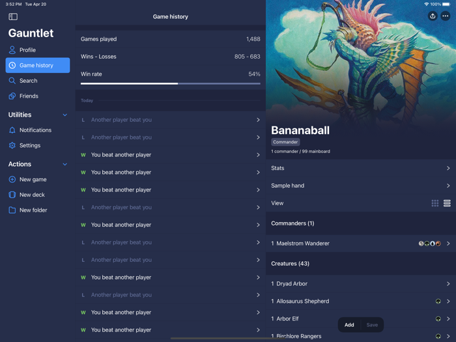Screen dimensions: 456x342
Task: Click "1 commander / 99 mainboard" text
Action: coord(300,151)
